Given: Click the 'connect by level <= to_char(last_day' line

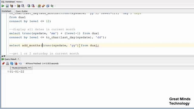Looking at the screenshot, I should 58,38.
